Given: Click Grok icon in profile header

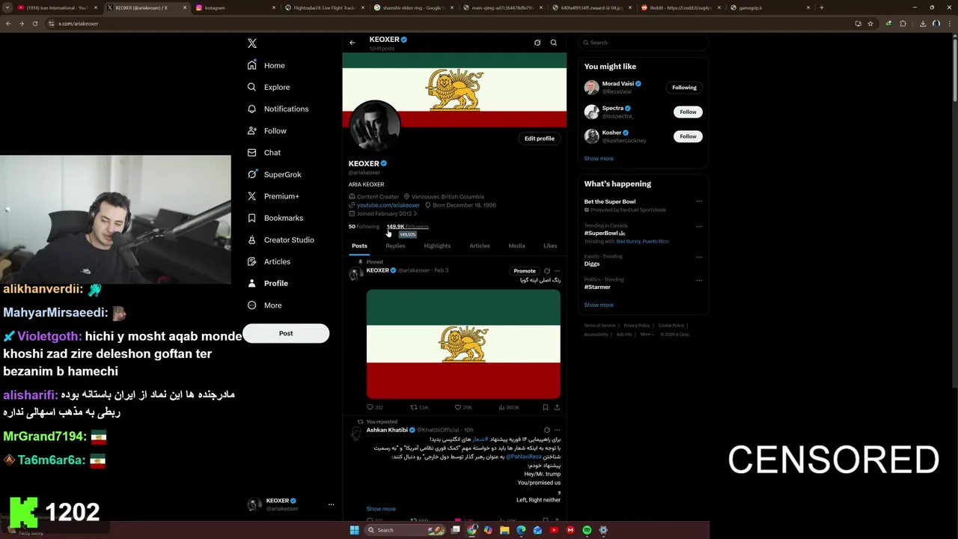Looking at the screenshot, I should click(x=537, y=43).
